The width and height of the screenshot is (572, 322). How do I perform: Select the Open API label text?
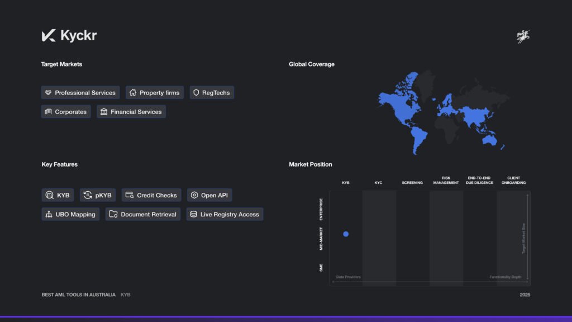tap(214, 195)
